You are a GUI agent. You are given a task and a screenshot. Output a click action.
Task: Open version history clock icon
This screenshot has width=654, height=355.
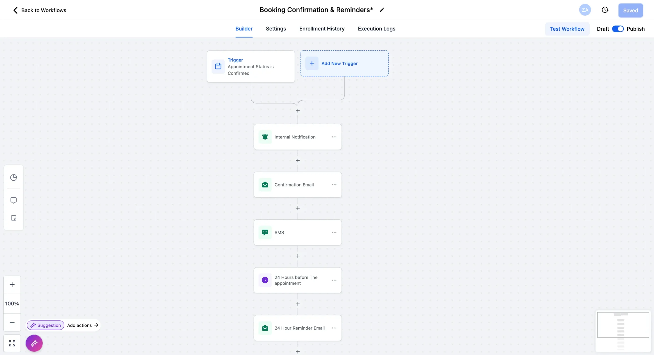point(605,10)
